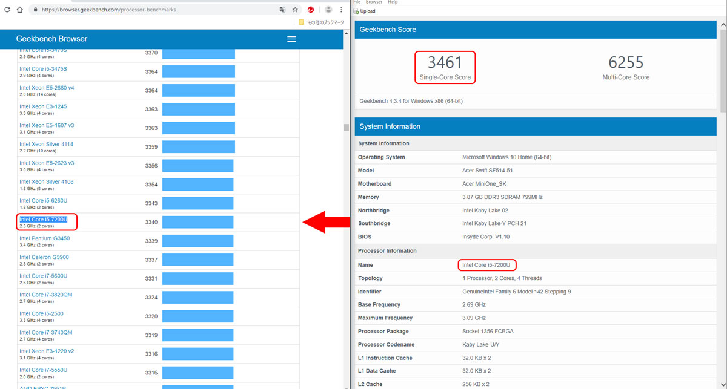Click the Geekbench Browser site title

click(x=51, y=39)
